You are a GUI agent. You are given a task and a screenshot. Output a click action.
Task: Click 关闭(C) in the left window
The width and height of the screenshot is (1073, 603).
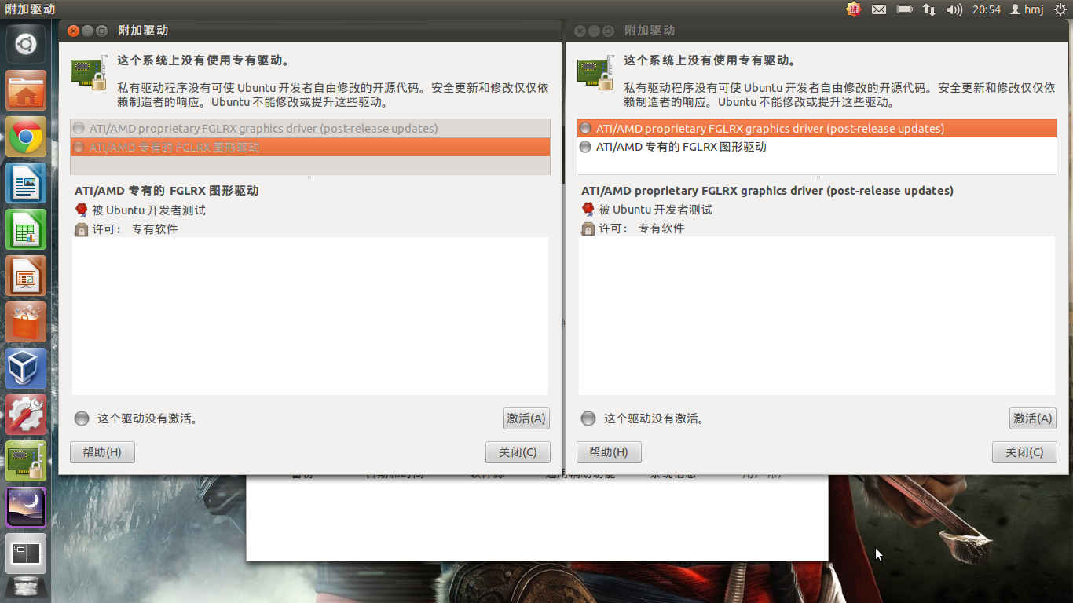tap(518, 452)
